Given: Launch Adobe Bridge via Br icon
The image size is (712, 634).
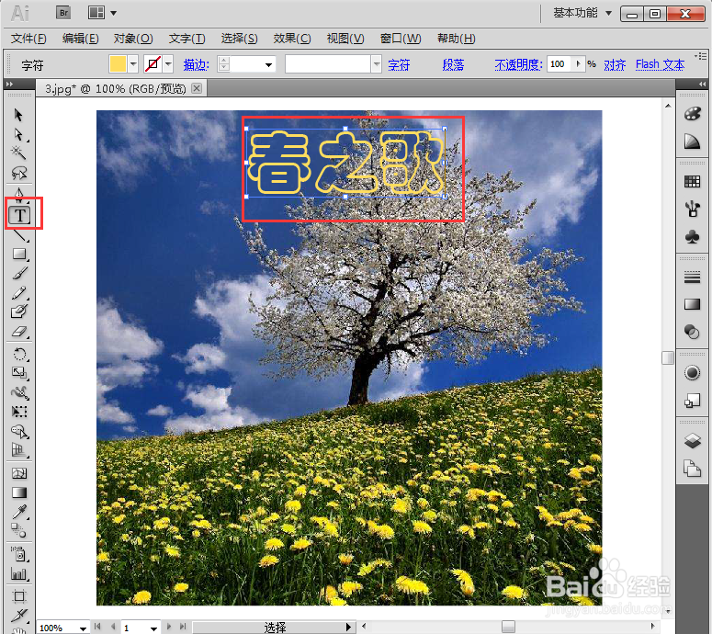Looking at the screenshot, I should pyautogui.click(x=63, y=13).
